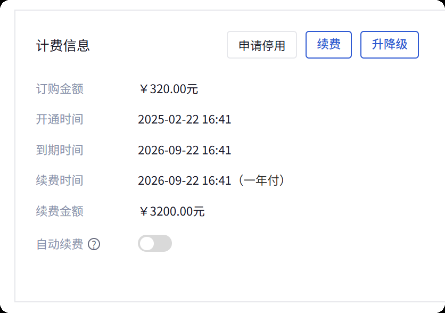Viewport: 445px width, 313px height.
Task: Select the date value in 到期时间 row
Action: pyautogui.click(x=184, y=150)
